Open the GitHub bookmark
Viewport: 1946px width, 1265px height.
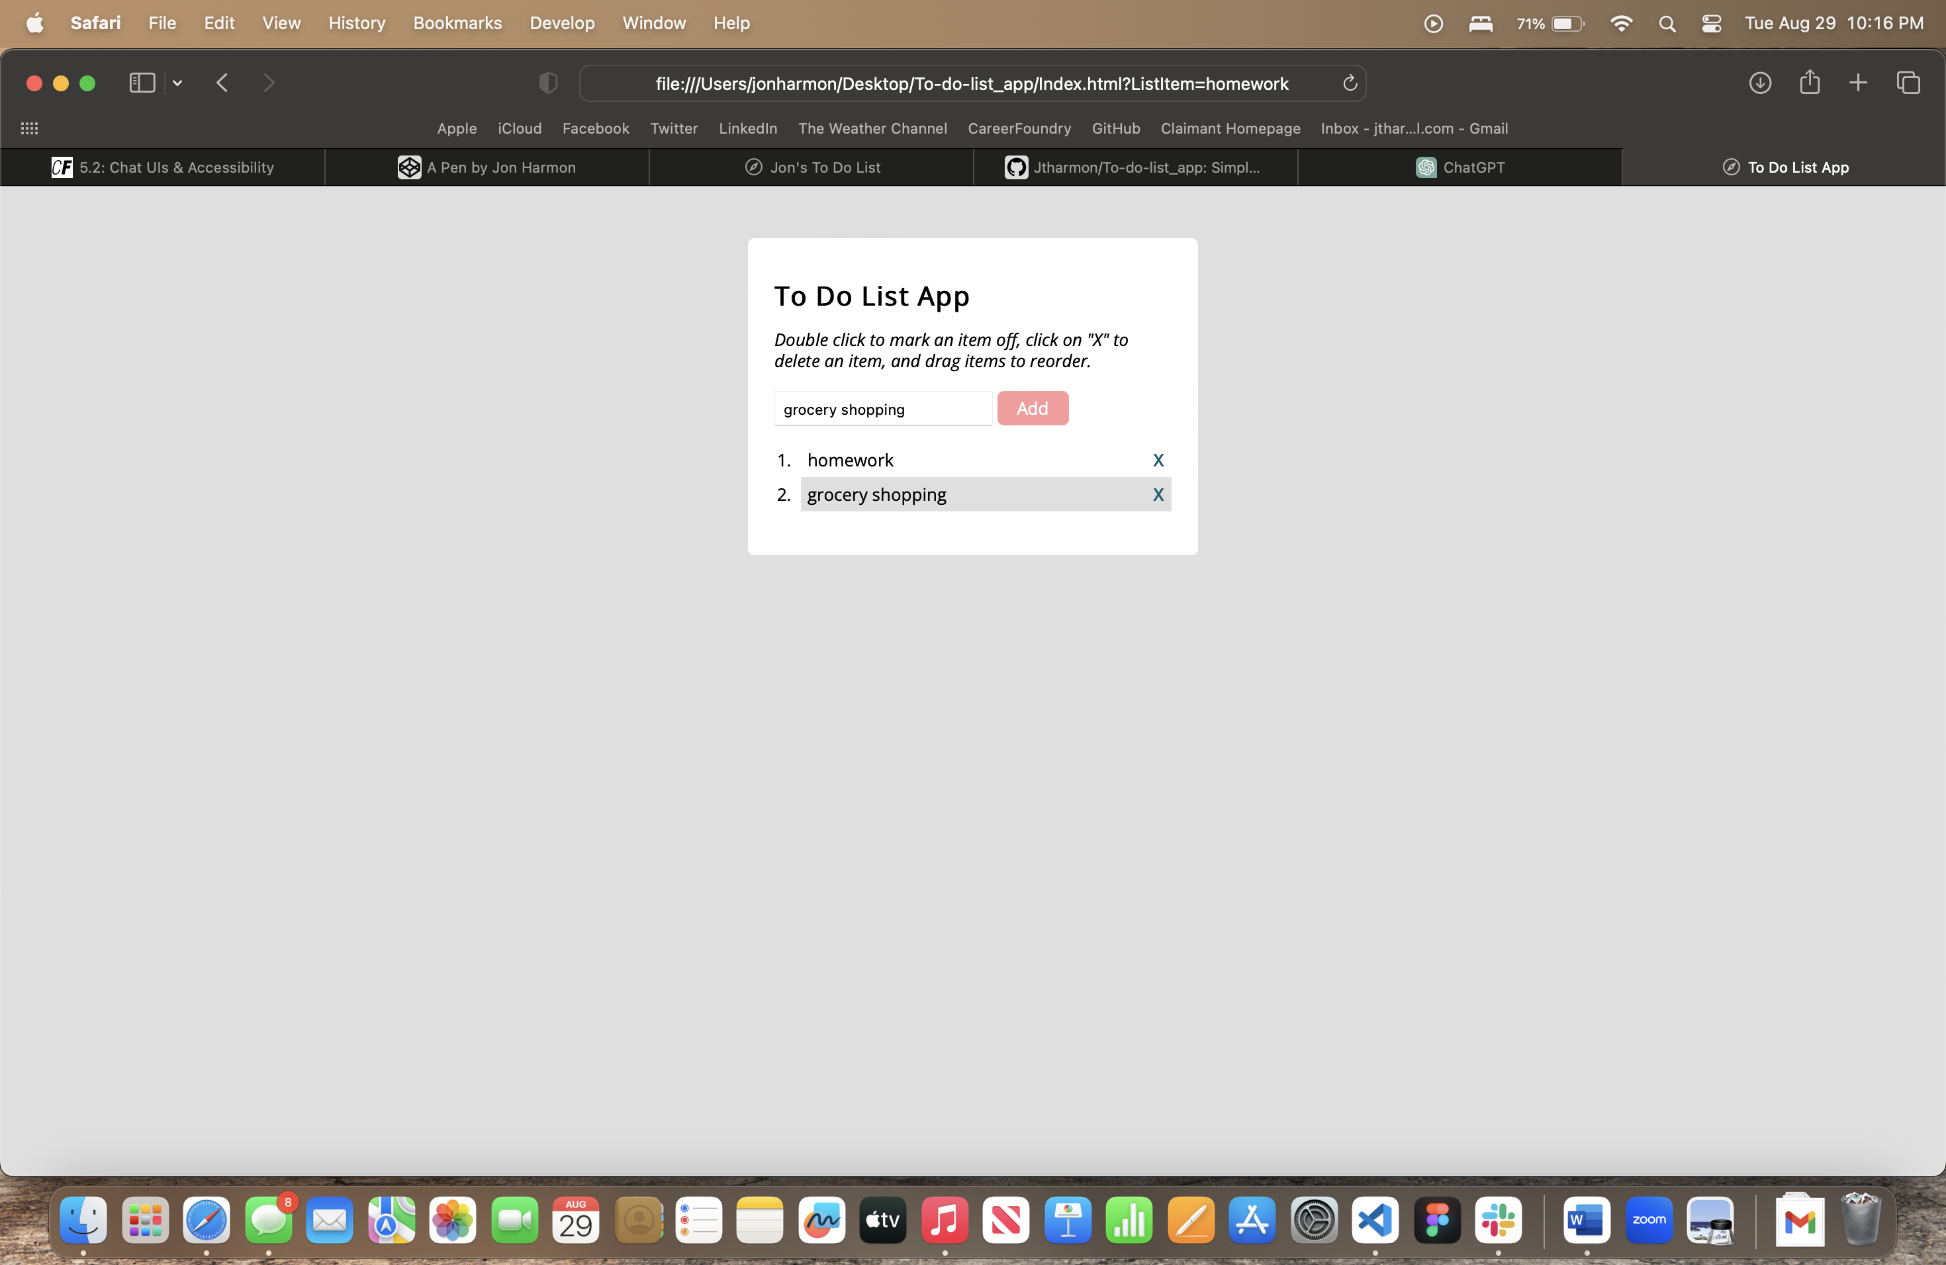(x=1115, y=128)
